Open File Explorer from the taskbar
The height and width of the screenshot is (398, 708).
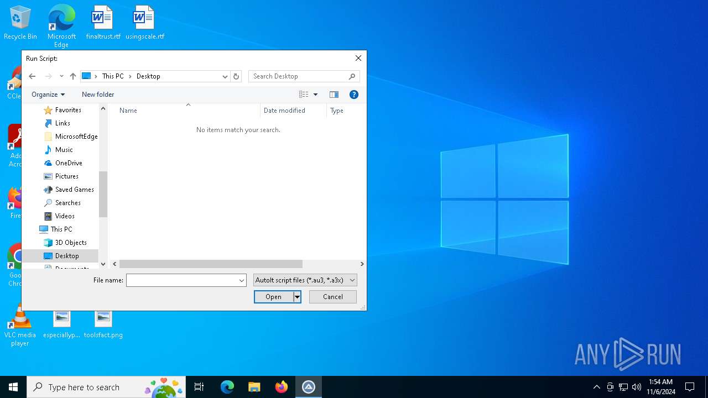tap(254, 387)
